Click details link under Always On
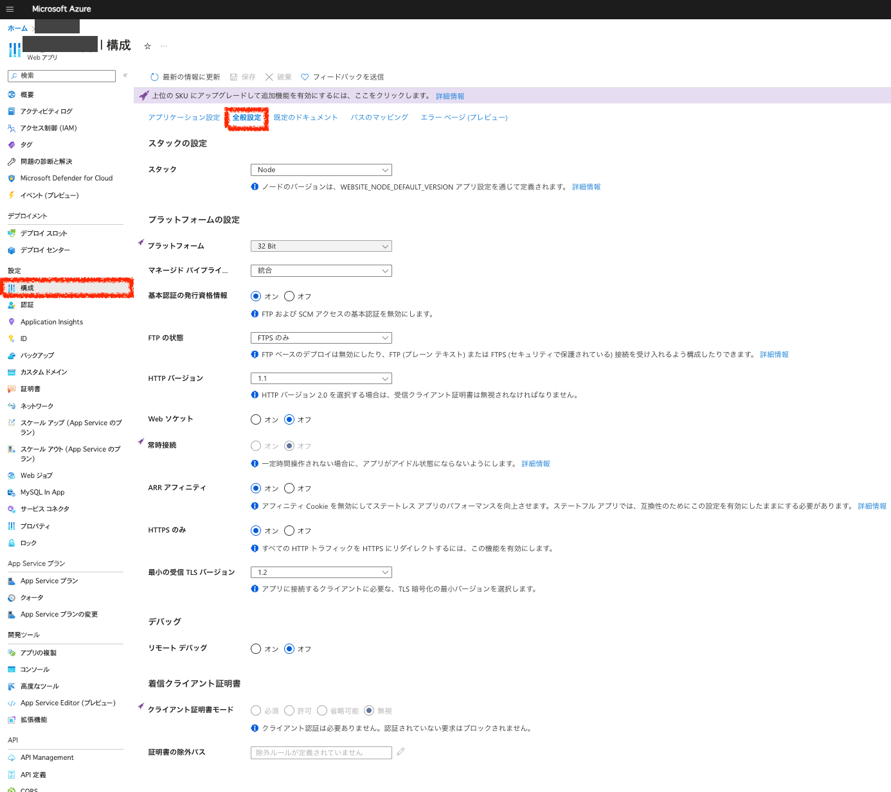This screenshot has height=792, width=891. click(x=535, y=464)
